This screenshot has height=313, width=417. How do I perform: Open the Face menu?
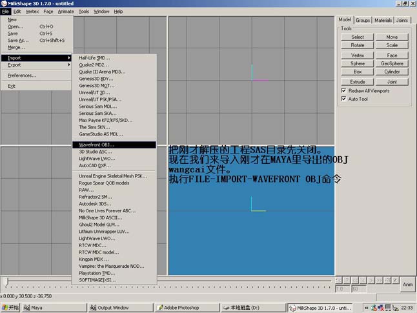click(48, 12)
